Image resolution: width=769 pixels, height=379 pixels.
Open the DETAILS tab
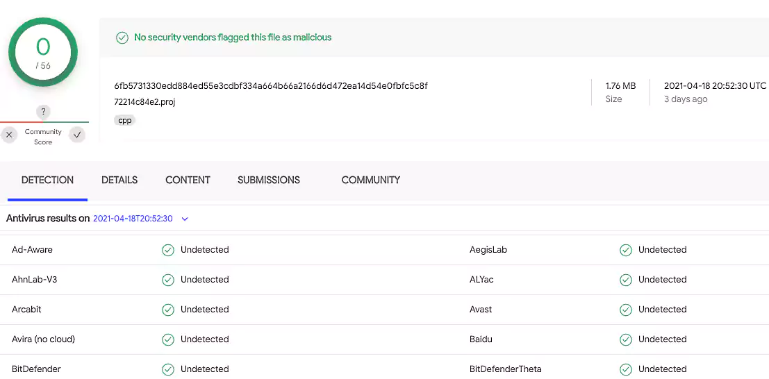119,180
